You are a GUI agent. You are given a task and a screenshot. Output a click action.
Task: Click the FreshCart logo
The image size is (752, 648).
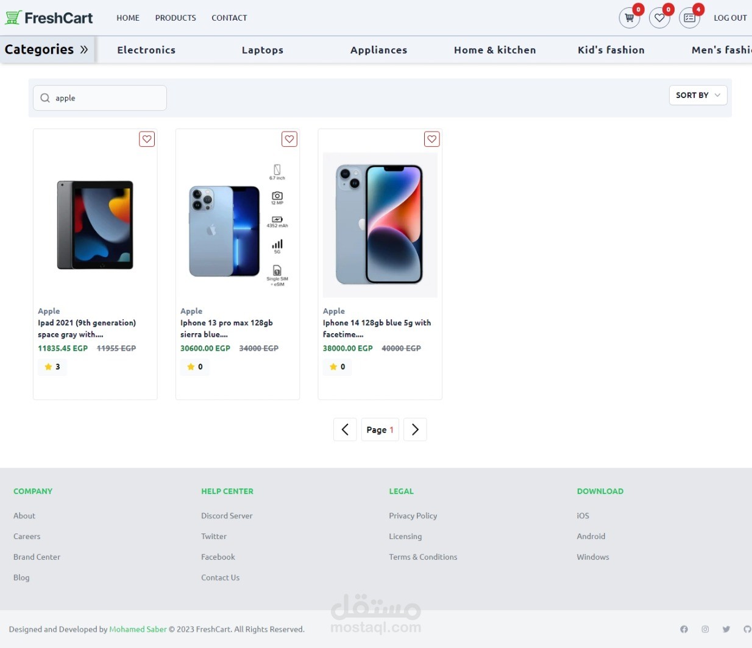(49, 18)
